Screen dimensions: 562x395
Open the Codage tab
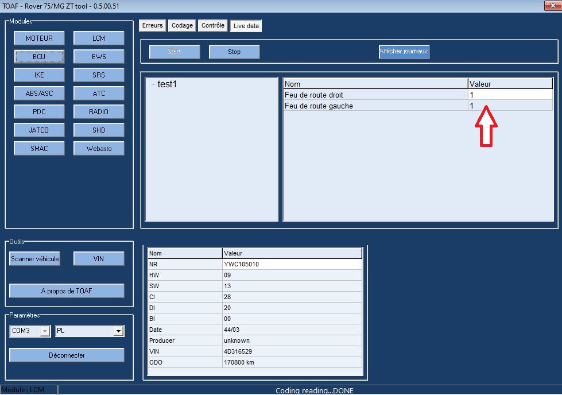click(182, 26)
